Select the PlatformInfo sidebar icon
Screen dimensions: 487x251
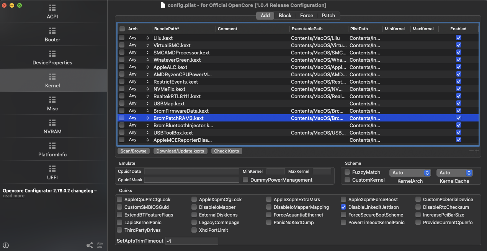[52, 146]
